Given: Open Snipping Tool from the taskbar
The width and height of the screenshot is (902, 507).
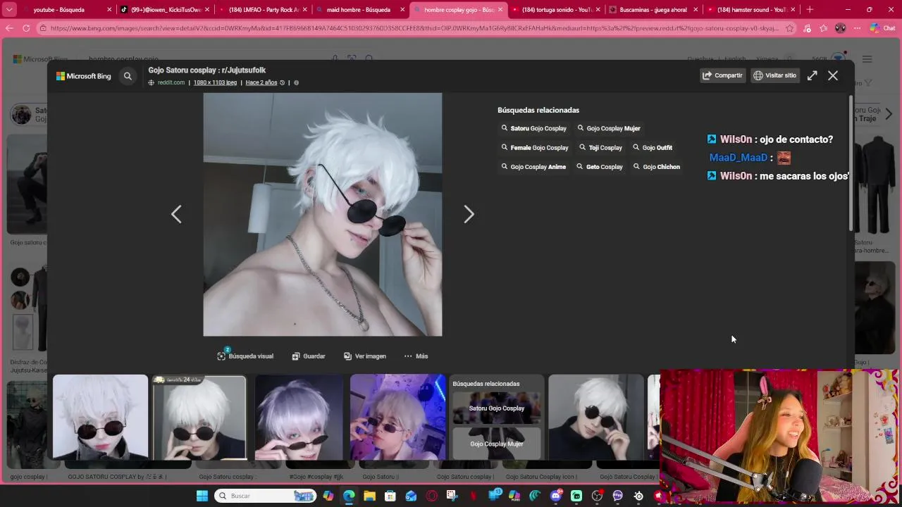Looking at the screenshot, I should tap(452, 496).
